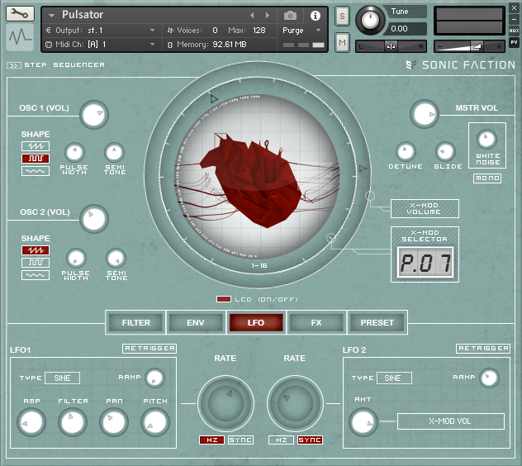522x466 pixels.
Task: Click the X-MOD selector P.07 display
Action: 425,263
